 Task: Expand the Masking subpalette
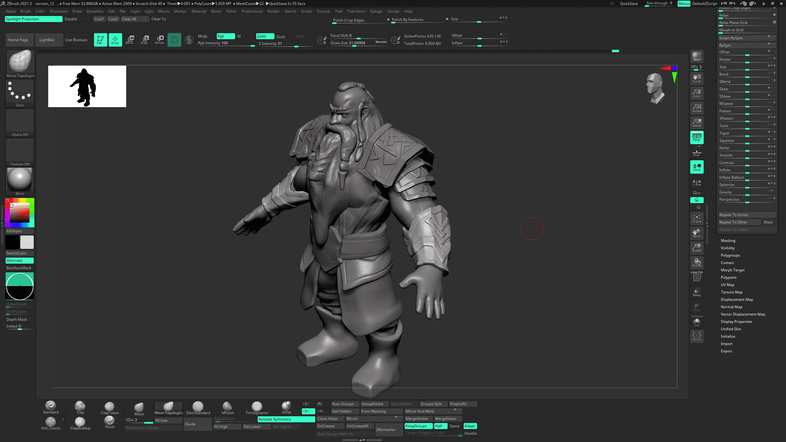pyautogui.click(x=728, y=241)
